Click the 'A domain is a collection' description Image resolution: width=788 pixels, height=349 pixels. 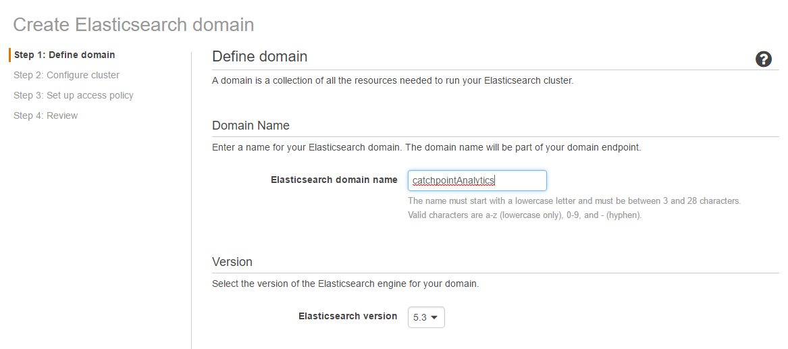pyautogui.click(x=392, y=81)
